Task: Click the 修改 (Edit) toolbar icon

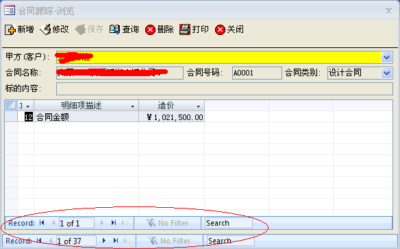Action: (45, 29)
